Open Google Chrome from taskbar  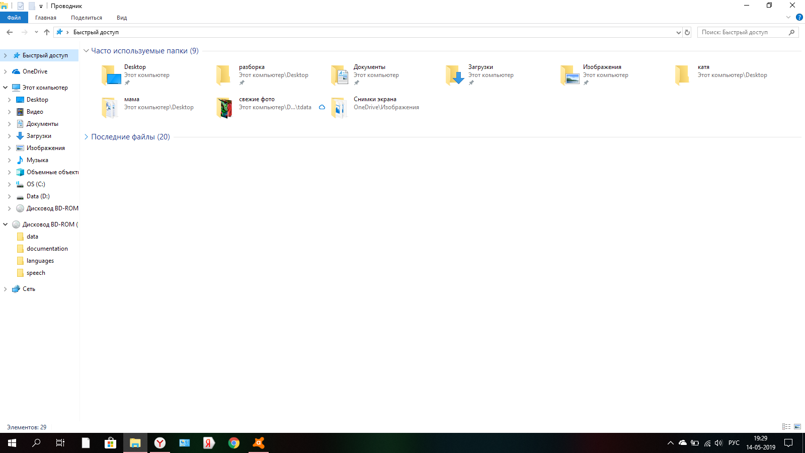pos(234,443)
